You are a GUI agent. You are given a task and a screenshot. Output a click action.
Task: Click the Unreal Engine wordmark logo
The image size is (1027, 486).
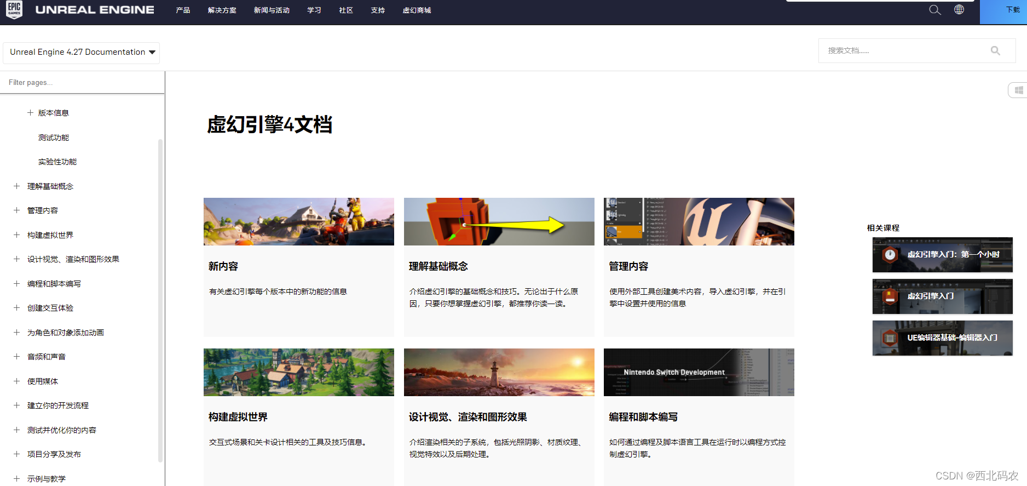(95, 10)
